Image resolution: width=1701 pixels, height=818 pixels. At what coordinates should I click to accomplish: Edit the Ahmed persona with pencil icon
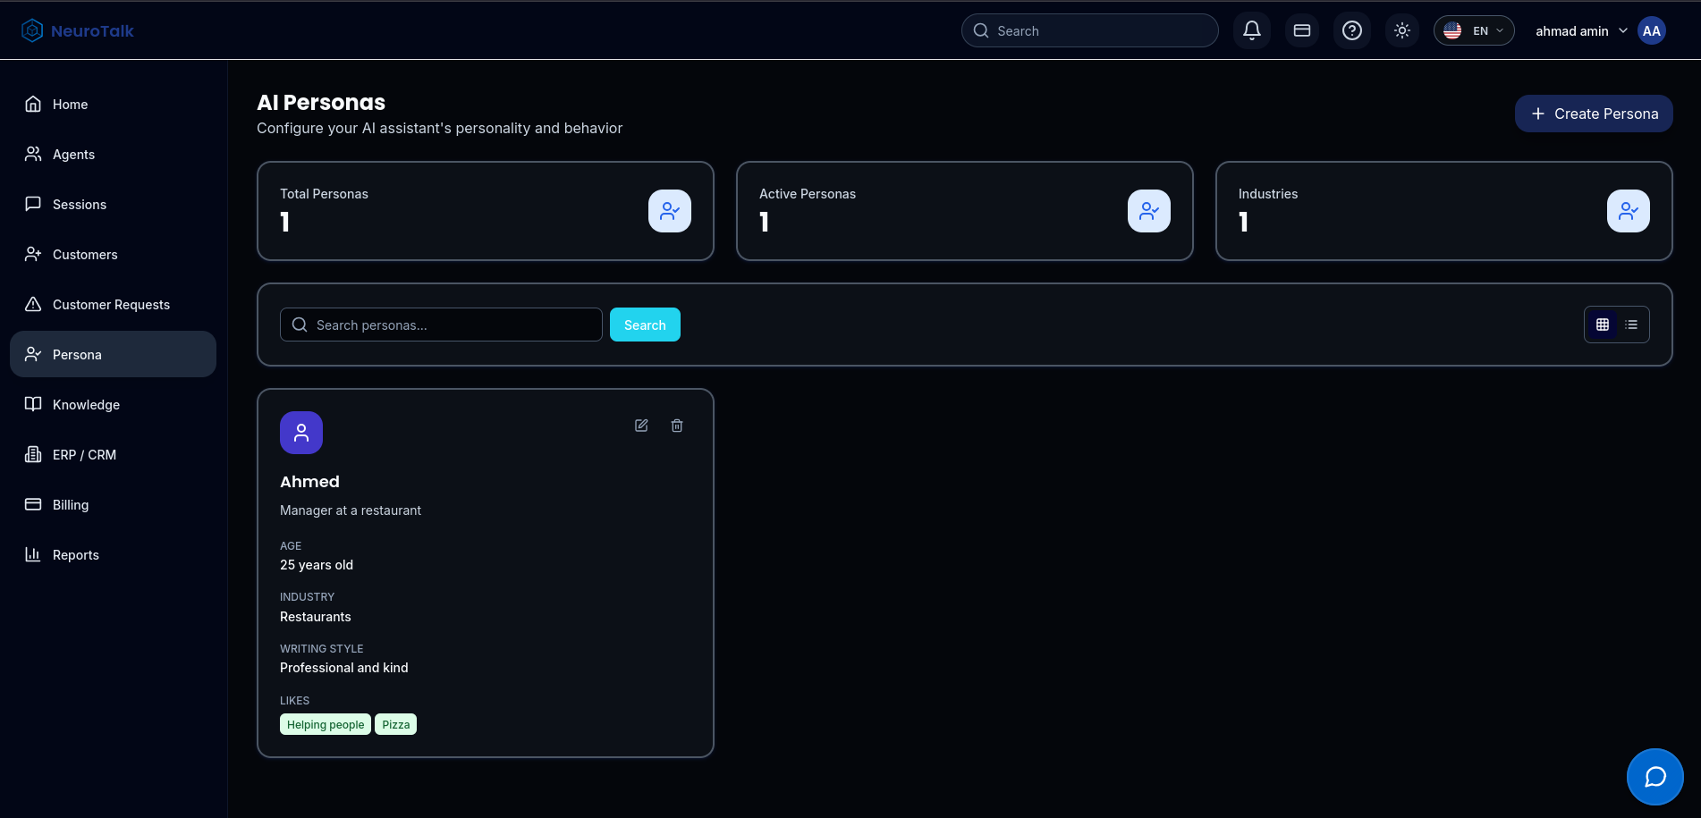tap(641, 426)
